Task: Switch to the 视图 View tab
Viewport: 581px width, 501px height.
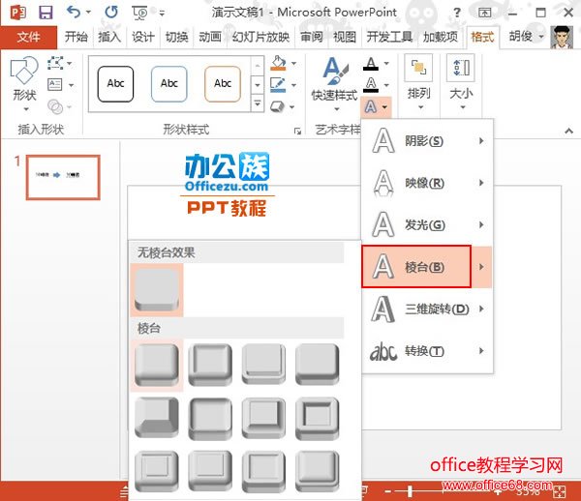Action: 345,37
